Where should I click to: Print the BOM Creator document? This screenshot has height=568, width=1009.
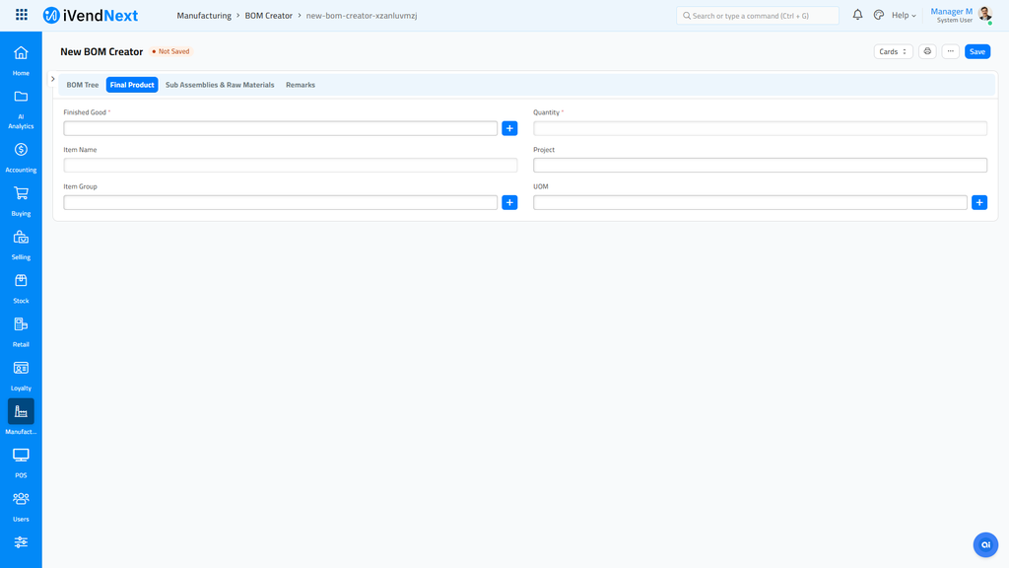pyautogui.click(x=927, y=51)
